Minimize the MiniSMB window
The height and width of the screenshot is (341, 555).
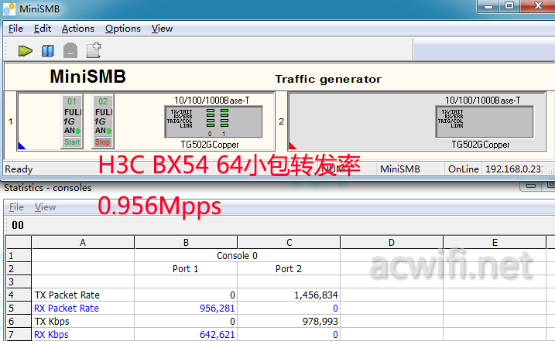point(488,6)
